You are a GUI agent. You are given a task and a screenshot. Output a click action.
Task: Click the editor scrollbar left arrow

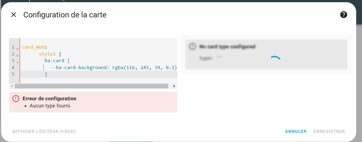tap(12, 86)
